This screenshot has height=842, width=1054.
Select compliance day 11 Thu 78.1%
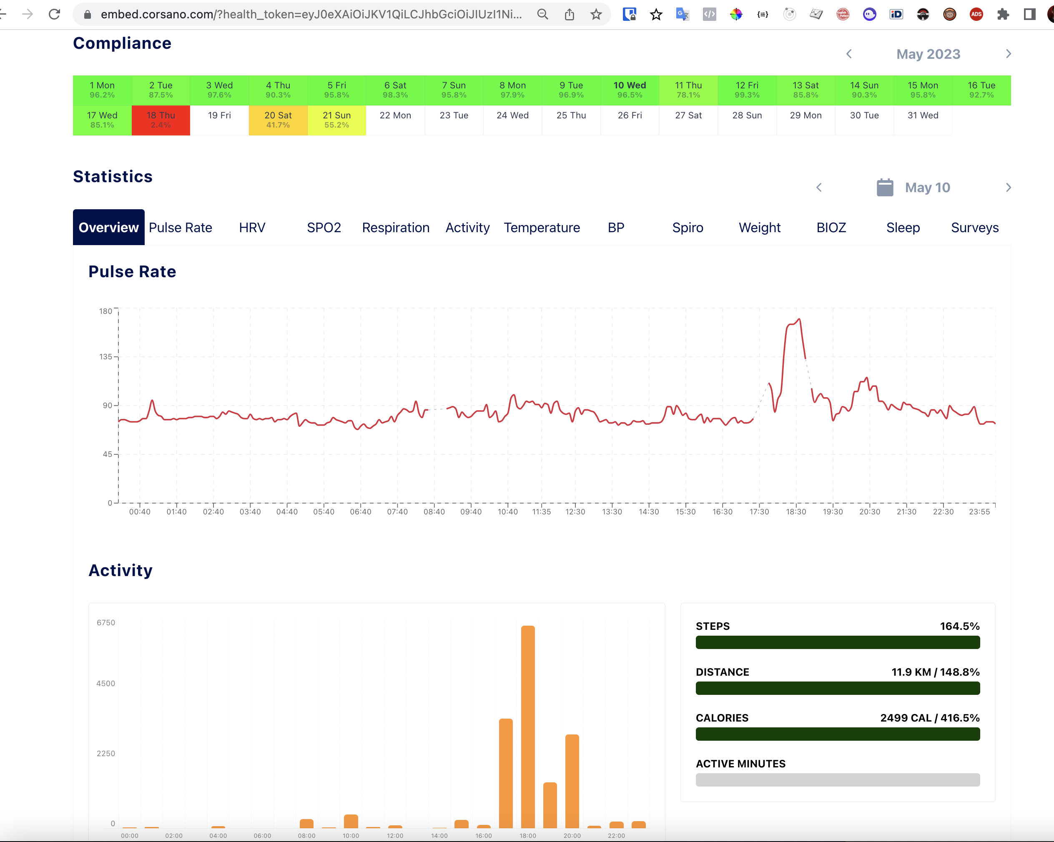coord(688,90)
